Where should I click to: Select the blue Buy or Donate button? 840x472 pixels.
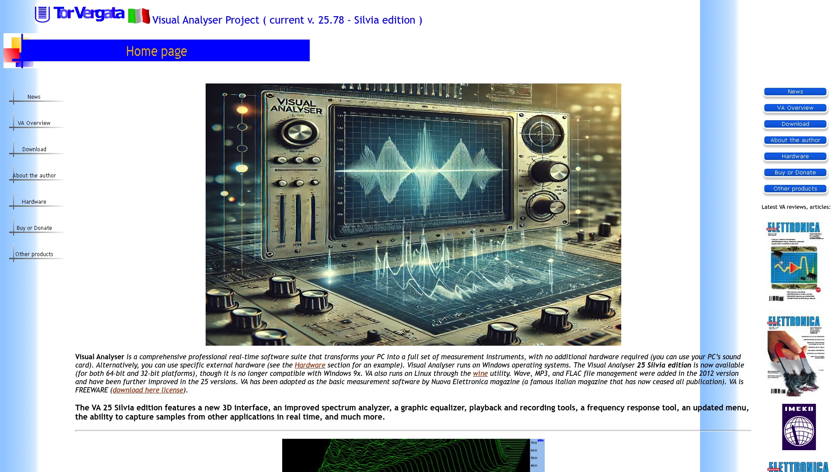pyautogui.click(x=795, y=173)
